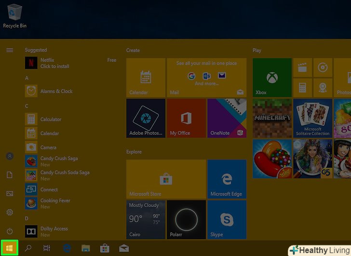Open the user account icon in Start
Image resolution: width=351 pixels, height=256 pixels.
pyautogui.click(x=10, y=156)
